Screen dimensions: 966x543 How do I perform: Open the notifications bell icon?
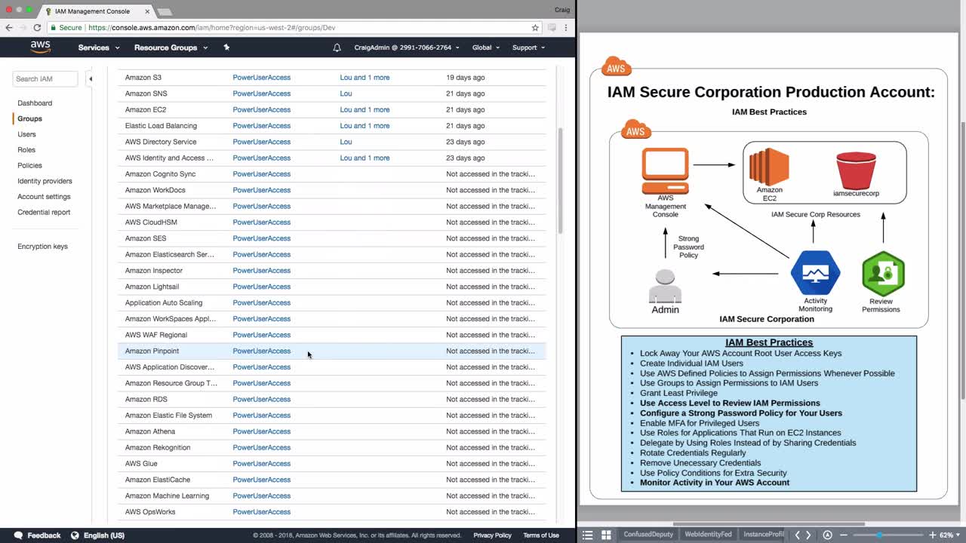pos(337,48)
